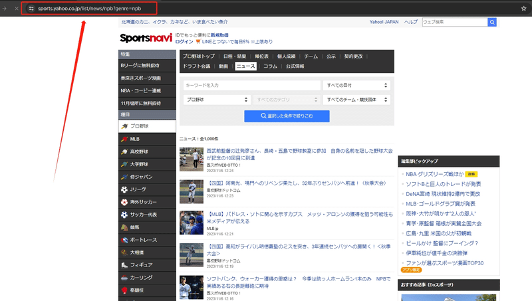Open ファンが選ぶスポーツ漫画TOP30 link
The image size is (532, 301).
(x=444, y=263)
